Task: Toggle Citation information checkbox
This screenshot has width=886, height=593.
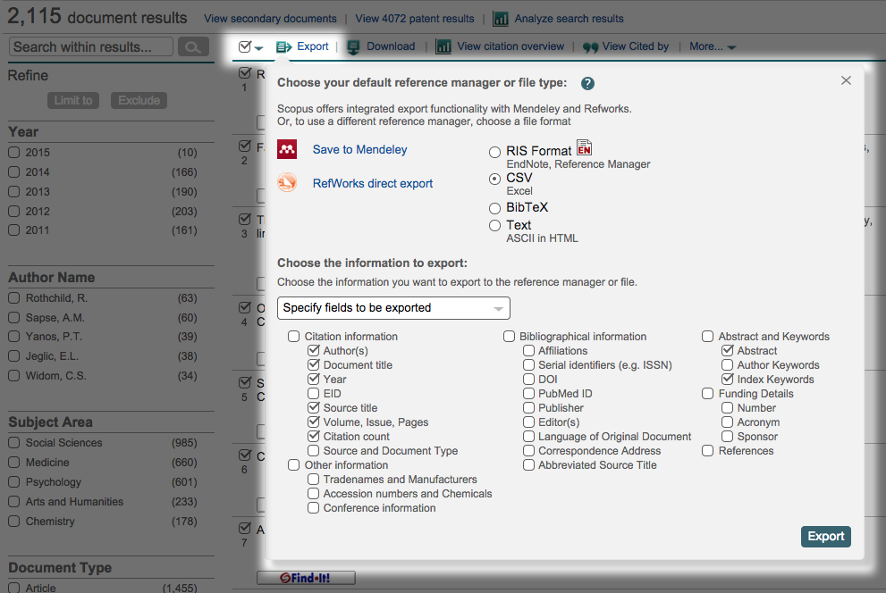Action: tap(293, 337)
